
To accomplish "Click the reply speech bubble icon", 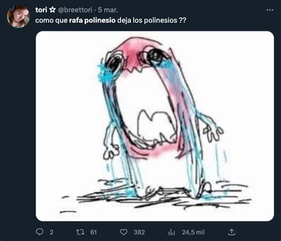I will point(40,232).
